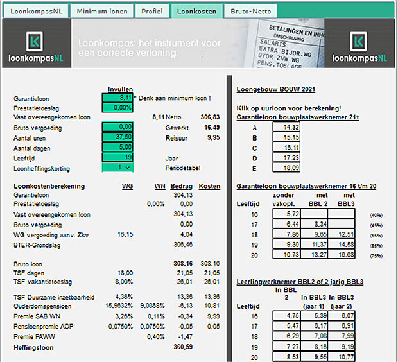This screenshot has width=398, height=362.
Task: Click leerling wage 7,99 for age 18
Action: [x=342, y=336]
